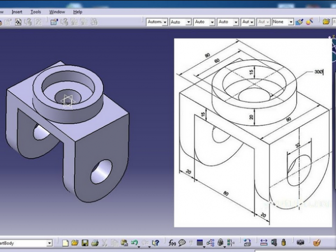The image size is (336, 252).
Task: Open the Help menu
Action: (x=78, y=12)
